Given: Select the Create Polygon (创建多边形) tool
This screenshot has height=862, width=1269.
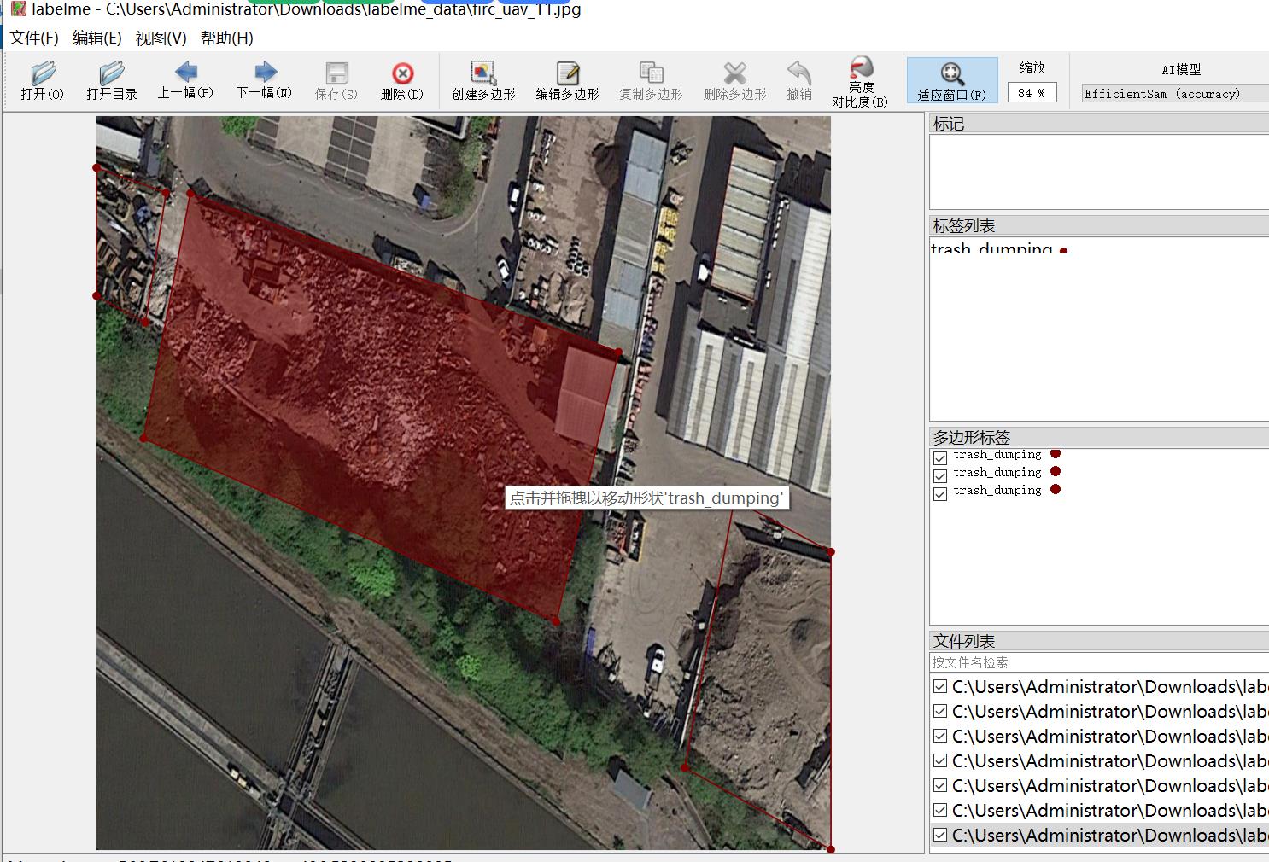Looking at the screenshot, I should tap(483, 81).
